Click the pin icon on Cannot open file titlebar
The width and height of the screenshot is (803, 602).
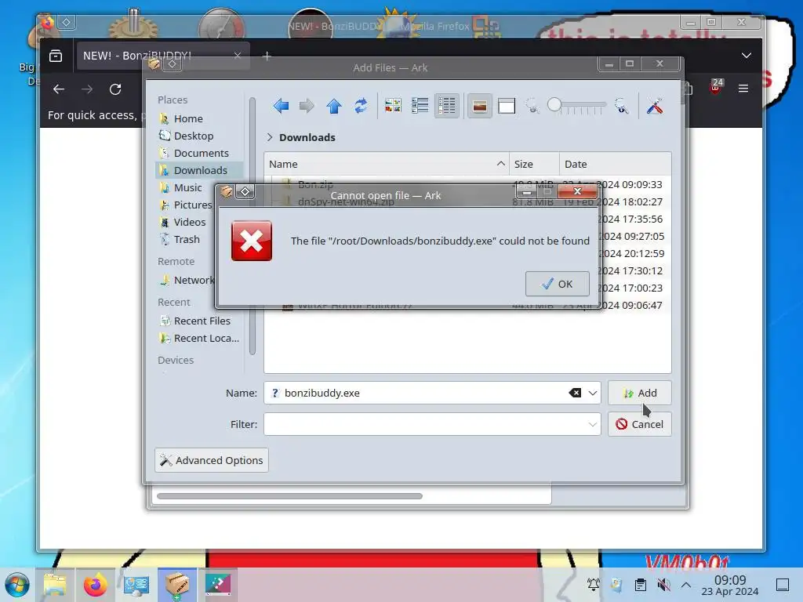point(245,191)
